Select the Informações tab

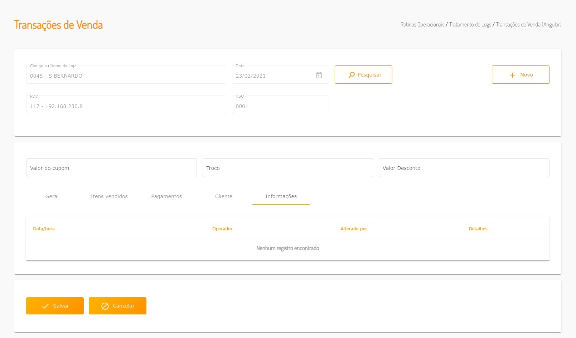click(281, 196)
